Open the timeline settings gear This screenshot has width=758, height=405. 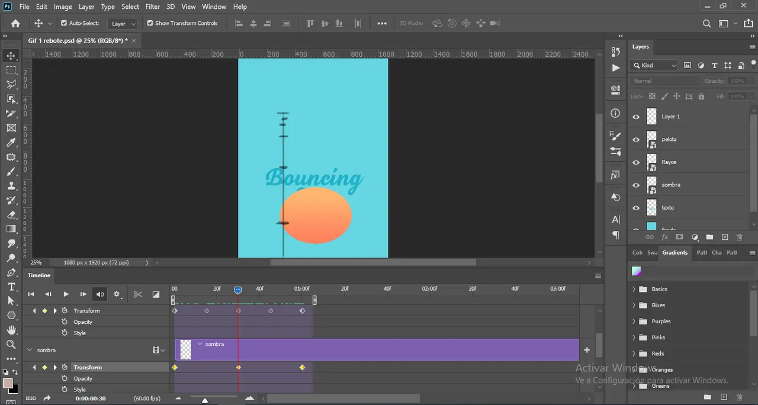[117, 294]
